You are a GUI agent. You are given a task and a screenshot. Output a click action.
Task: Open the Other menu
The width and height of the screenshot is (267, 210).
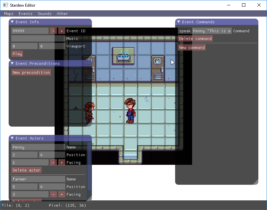pyautogui.click(x=62, y=14)
